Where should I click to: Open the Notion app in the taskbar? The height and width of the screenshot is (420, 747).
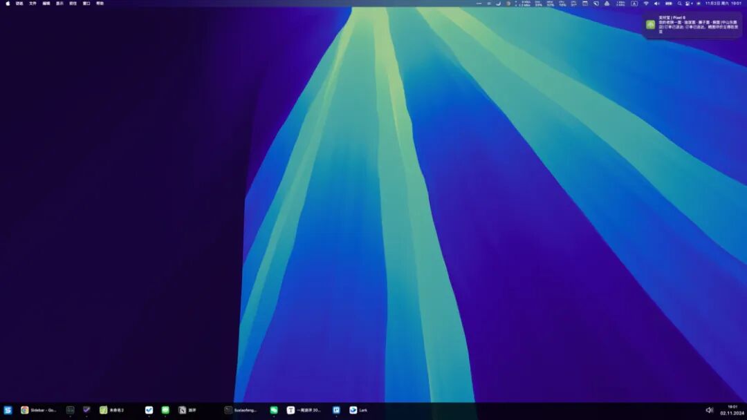(x=187, y=410)
